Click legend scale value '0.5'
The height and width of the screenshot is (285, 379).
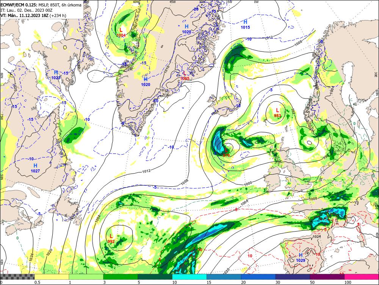click(37, 282)
